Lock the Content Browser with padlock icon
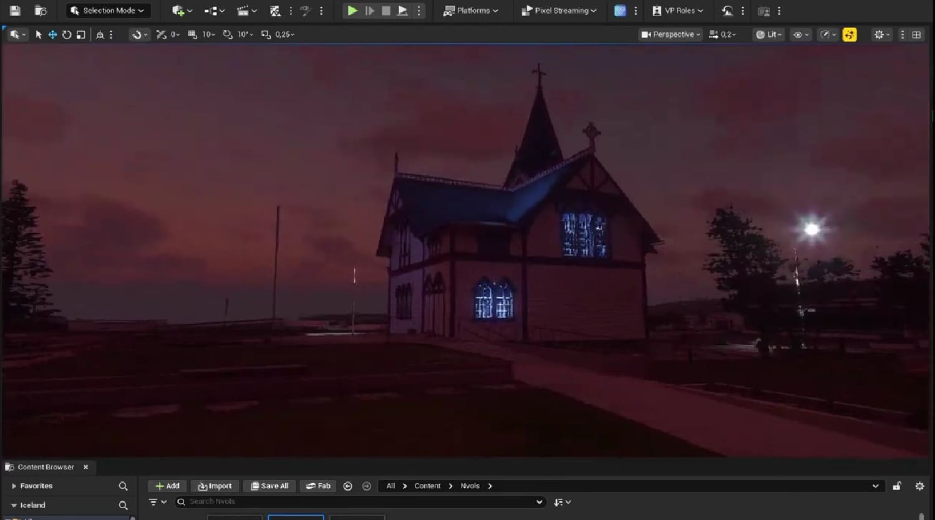 coord(896,486)
